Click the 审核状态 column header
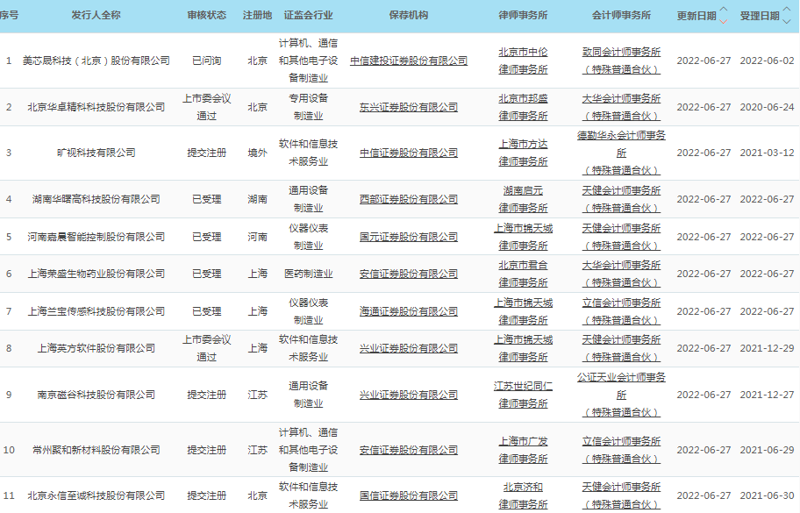This screenshot has height=513, width=800. coord(206,17)
